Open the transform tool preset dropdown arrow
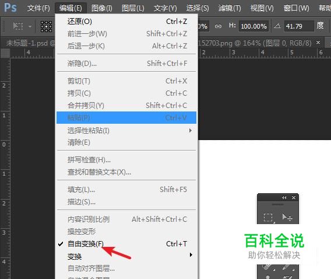This screenshot has height=279, width=331. pos(30,26)
